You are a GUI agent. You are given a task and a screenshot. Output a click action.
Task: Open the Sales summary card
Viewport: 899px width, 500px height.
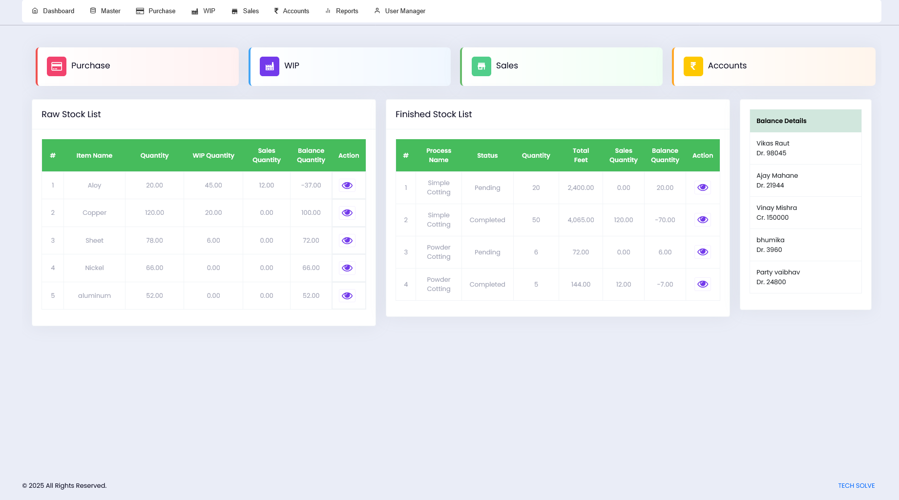tap(561, 66)
